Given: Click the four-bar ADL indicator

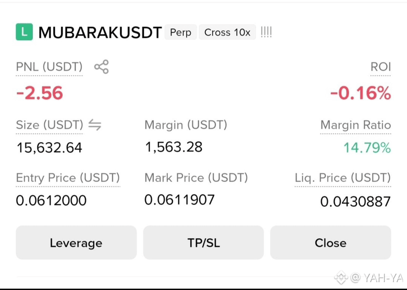Looking at the screenshot, I should [266, 32].
